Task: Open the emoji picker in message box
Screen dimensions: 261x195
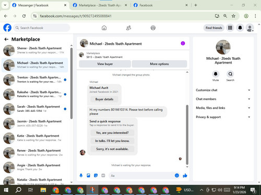Action: click(177, 176)
